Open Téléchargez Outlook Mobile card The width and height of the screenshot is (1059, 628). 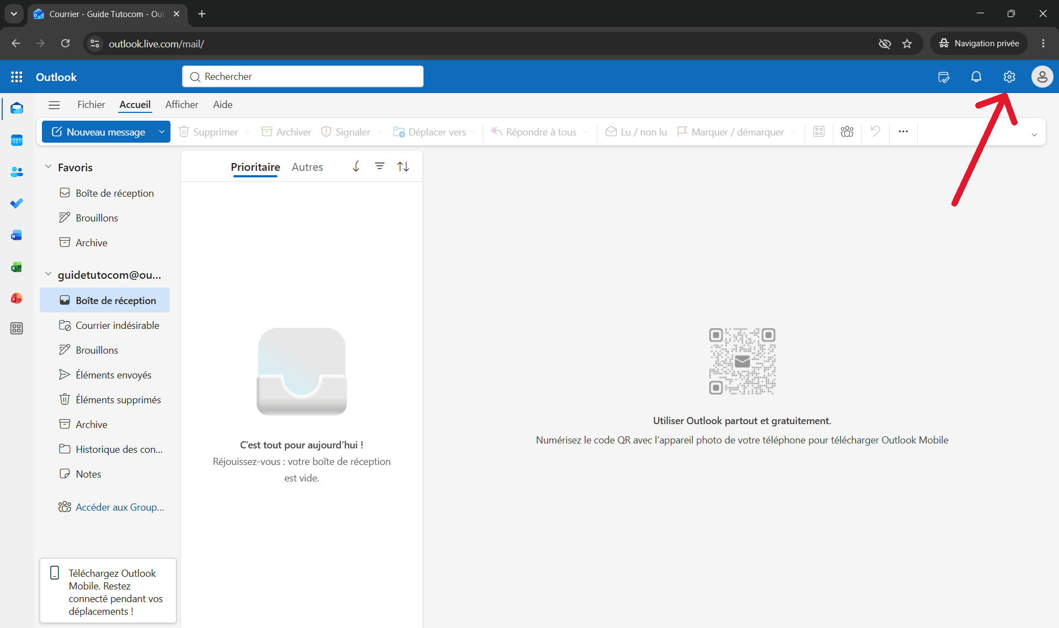(x=108, y=592)
